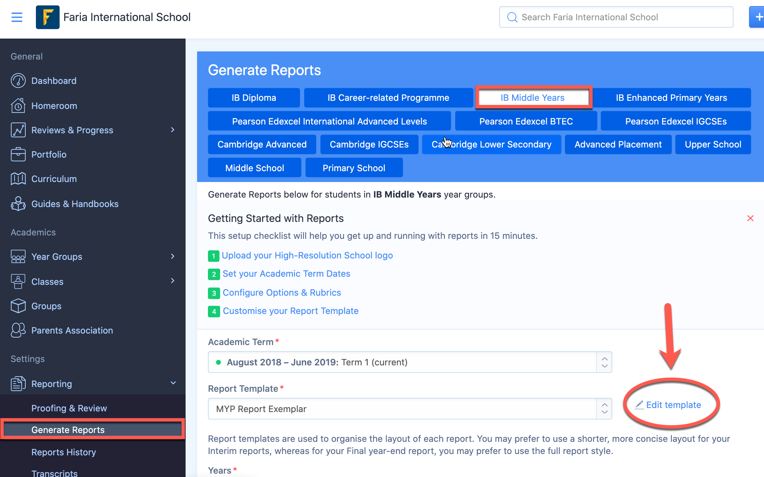Screen dimensions: 764x477
Task: Click the Faria International School title
Action: point(127,17)
